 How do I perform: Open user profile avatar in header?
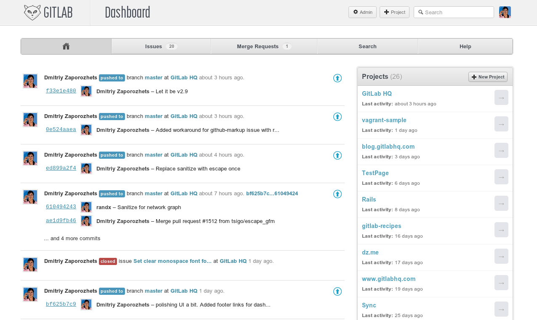click(x=505, y=12)
